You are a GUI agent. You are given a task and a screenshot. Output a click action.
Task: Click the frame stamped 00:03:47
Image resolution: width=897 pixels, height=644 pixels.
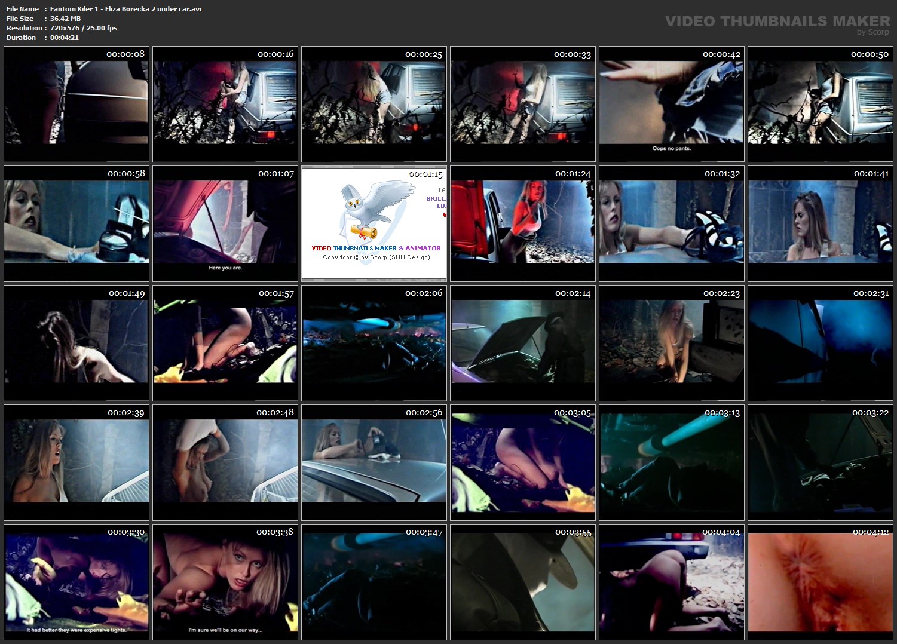(374, 582)
